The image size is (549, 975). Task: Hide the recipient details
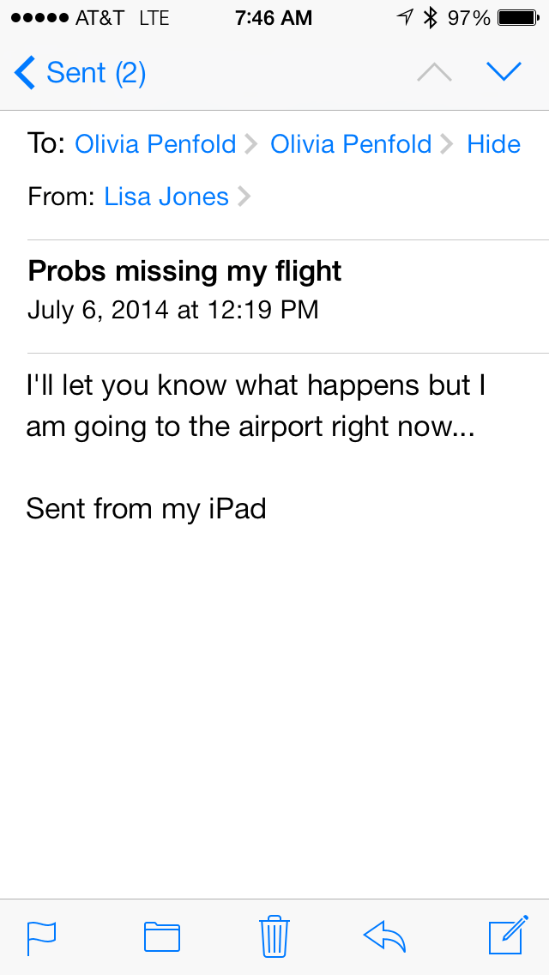click(493, 144)
